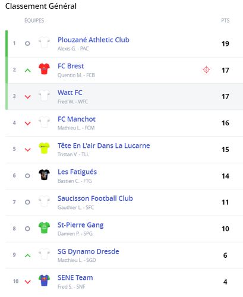This screenshot has height=297, width=243.
Task: Click the white Watt FC jersey icon
Action: coord(44,96)
